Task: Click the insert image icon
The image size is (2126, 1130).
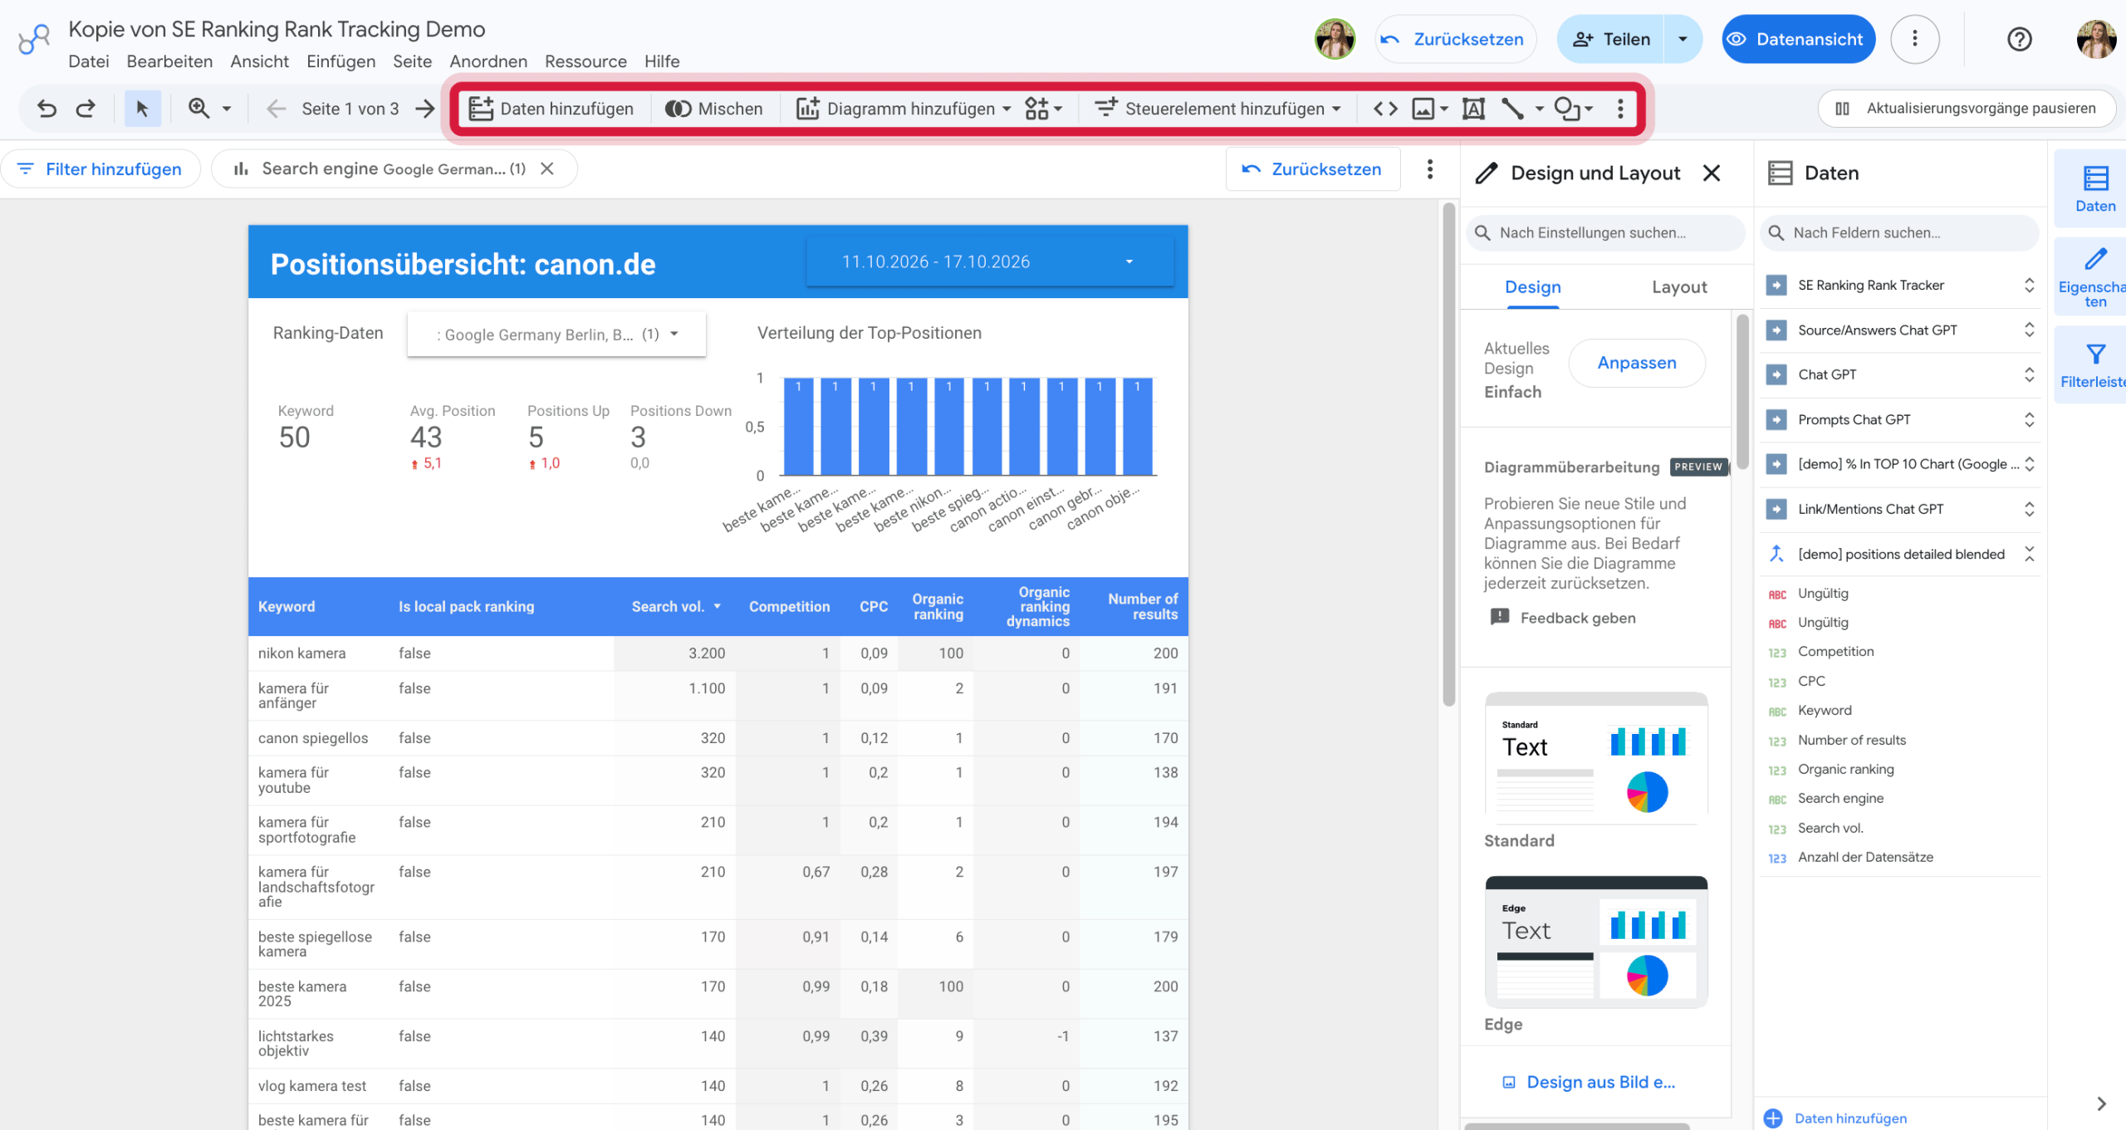Action: pos(1423,109)
